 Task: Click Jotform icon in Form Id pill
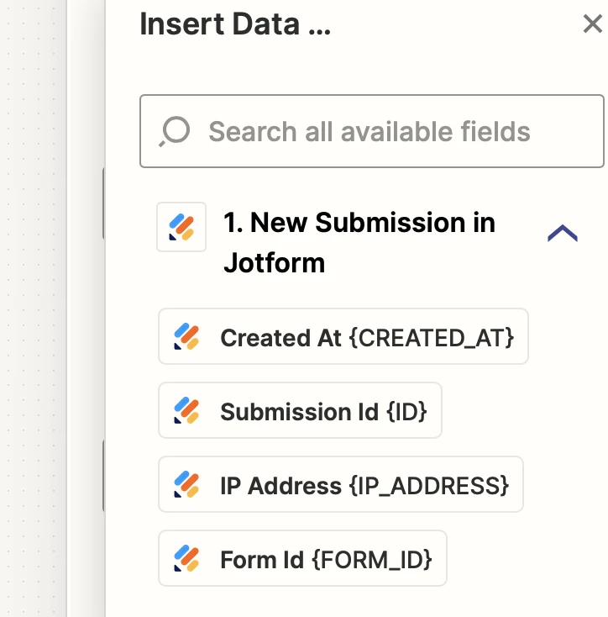(186, 558)
